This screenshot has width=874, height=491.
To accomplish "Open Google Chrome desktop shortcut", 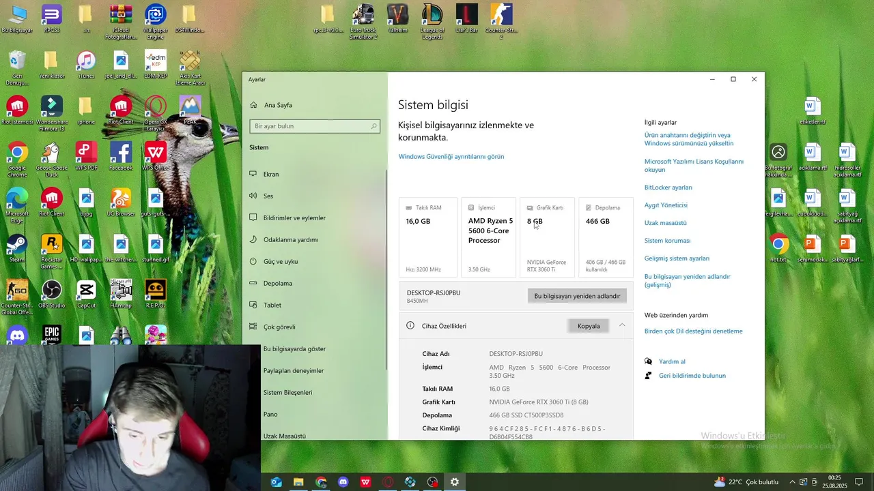I will (17, 160).
